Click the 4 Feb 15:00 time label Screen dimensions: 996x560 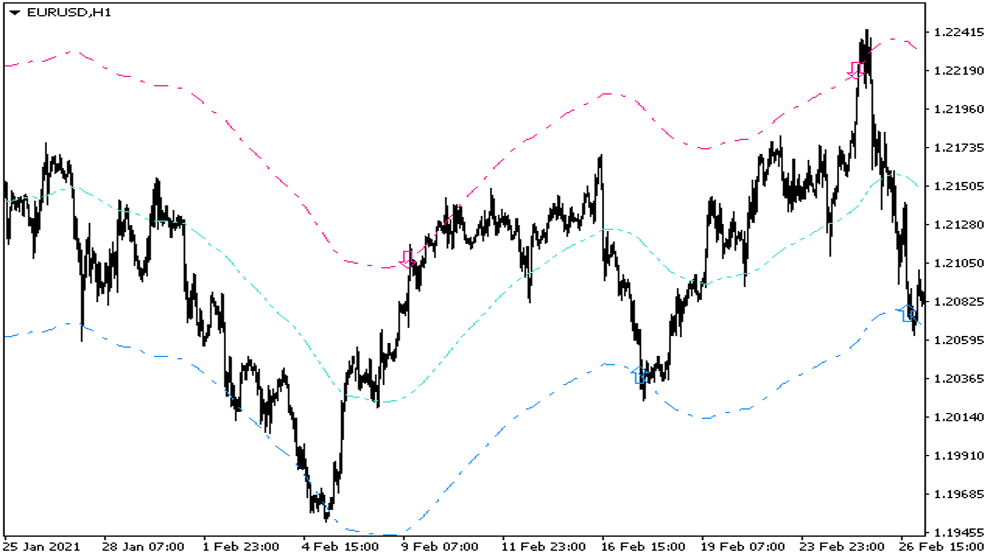pos(340,547)
